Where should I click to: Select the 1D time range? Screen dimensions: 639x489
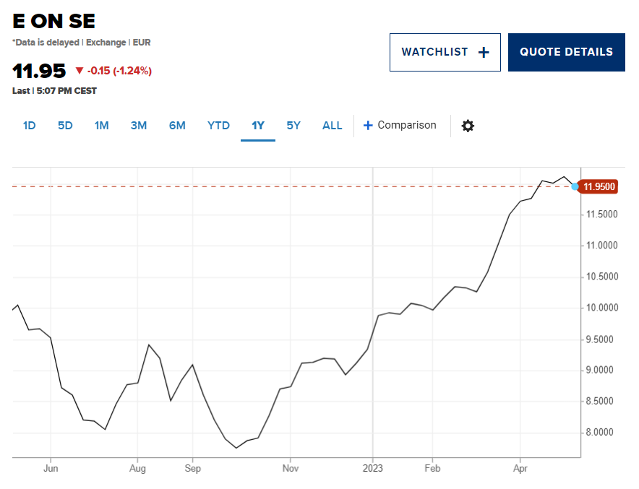(x=30, y=126)
